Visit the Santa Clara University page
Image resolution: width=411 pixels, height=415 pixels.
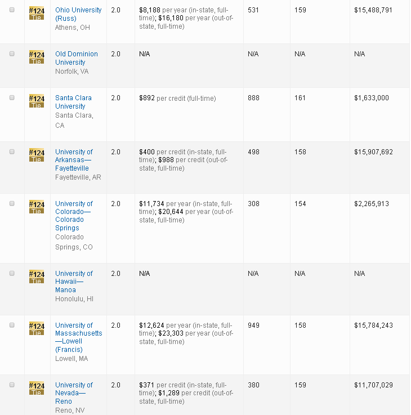pos(73,102)
